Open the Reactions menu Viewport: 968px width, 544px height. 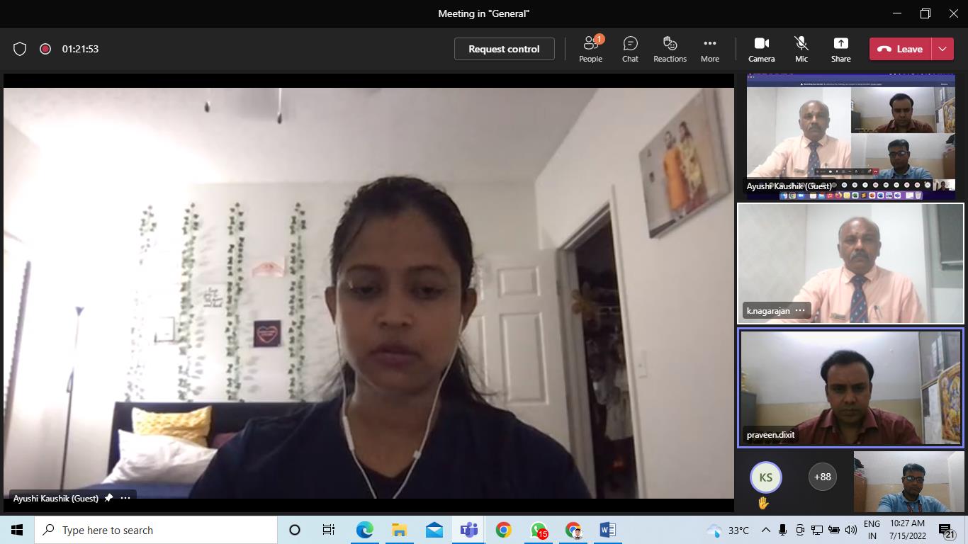click(670, 49)
